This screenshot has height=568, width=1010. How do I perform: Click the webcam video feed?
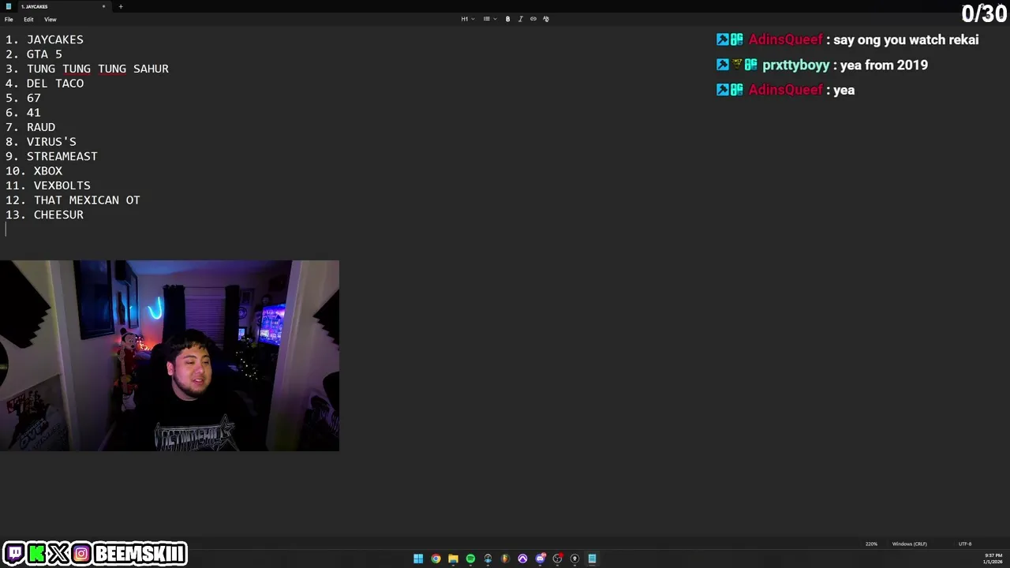(170, 356)
